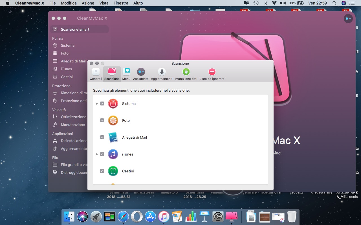Open Ottimizzazione in the sidebar
This screenshot has width=361, height=225.
pyautogui.click(x=70, y=117)
